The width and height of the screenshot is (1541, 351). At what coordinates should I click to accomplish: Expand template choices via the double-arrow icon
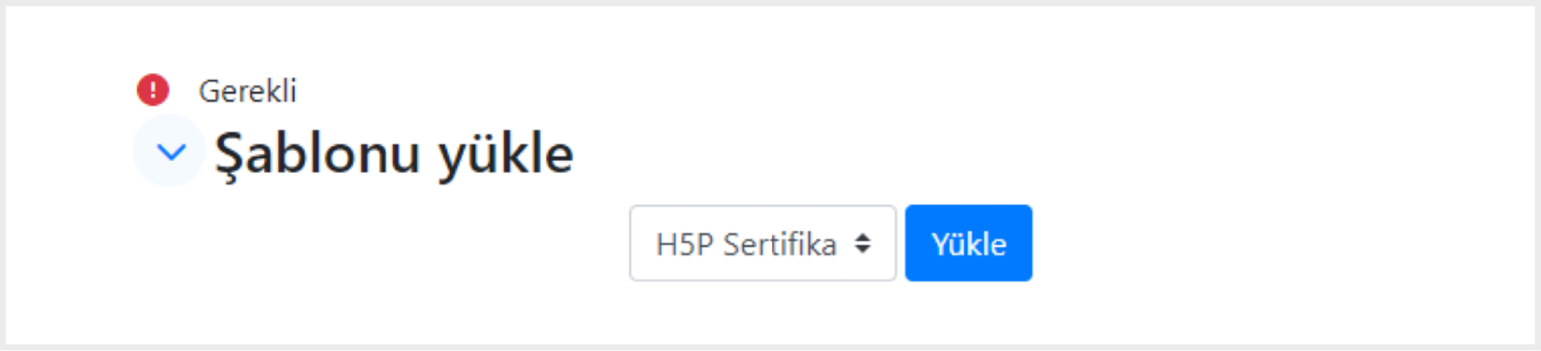pos(863,243)
